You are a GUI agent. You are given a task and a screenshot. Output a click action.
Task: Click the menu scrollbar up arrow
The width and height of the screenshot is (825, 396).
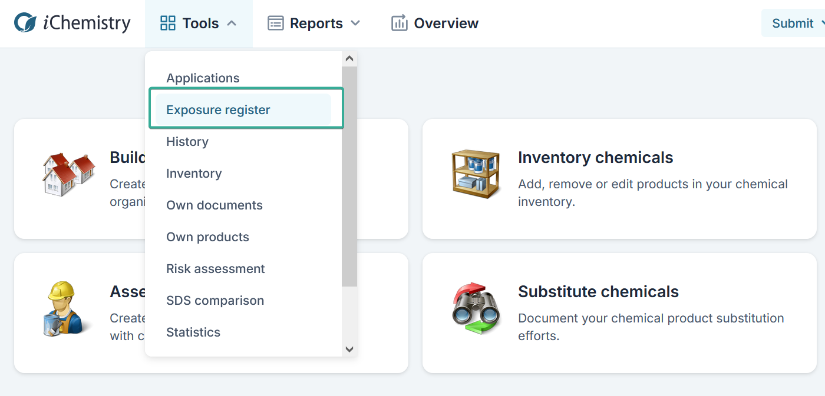pyautogui.click(x=349, y=59)
